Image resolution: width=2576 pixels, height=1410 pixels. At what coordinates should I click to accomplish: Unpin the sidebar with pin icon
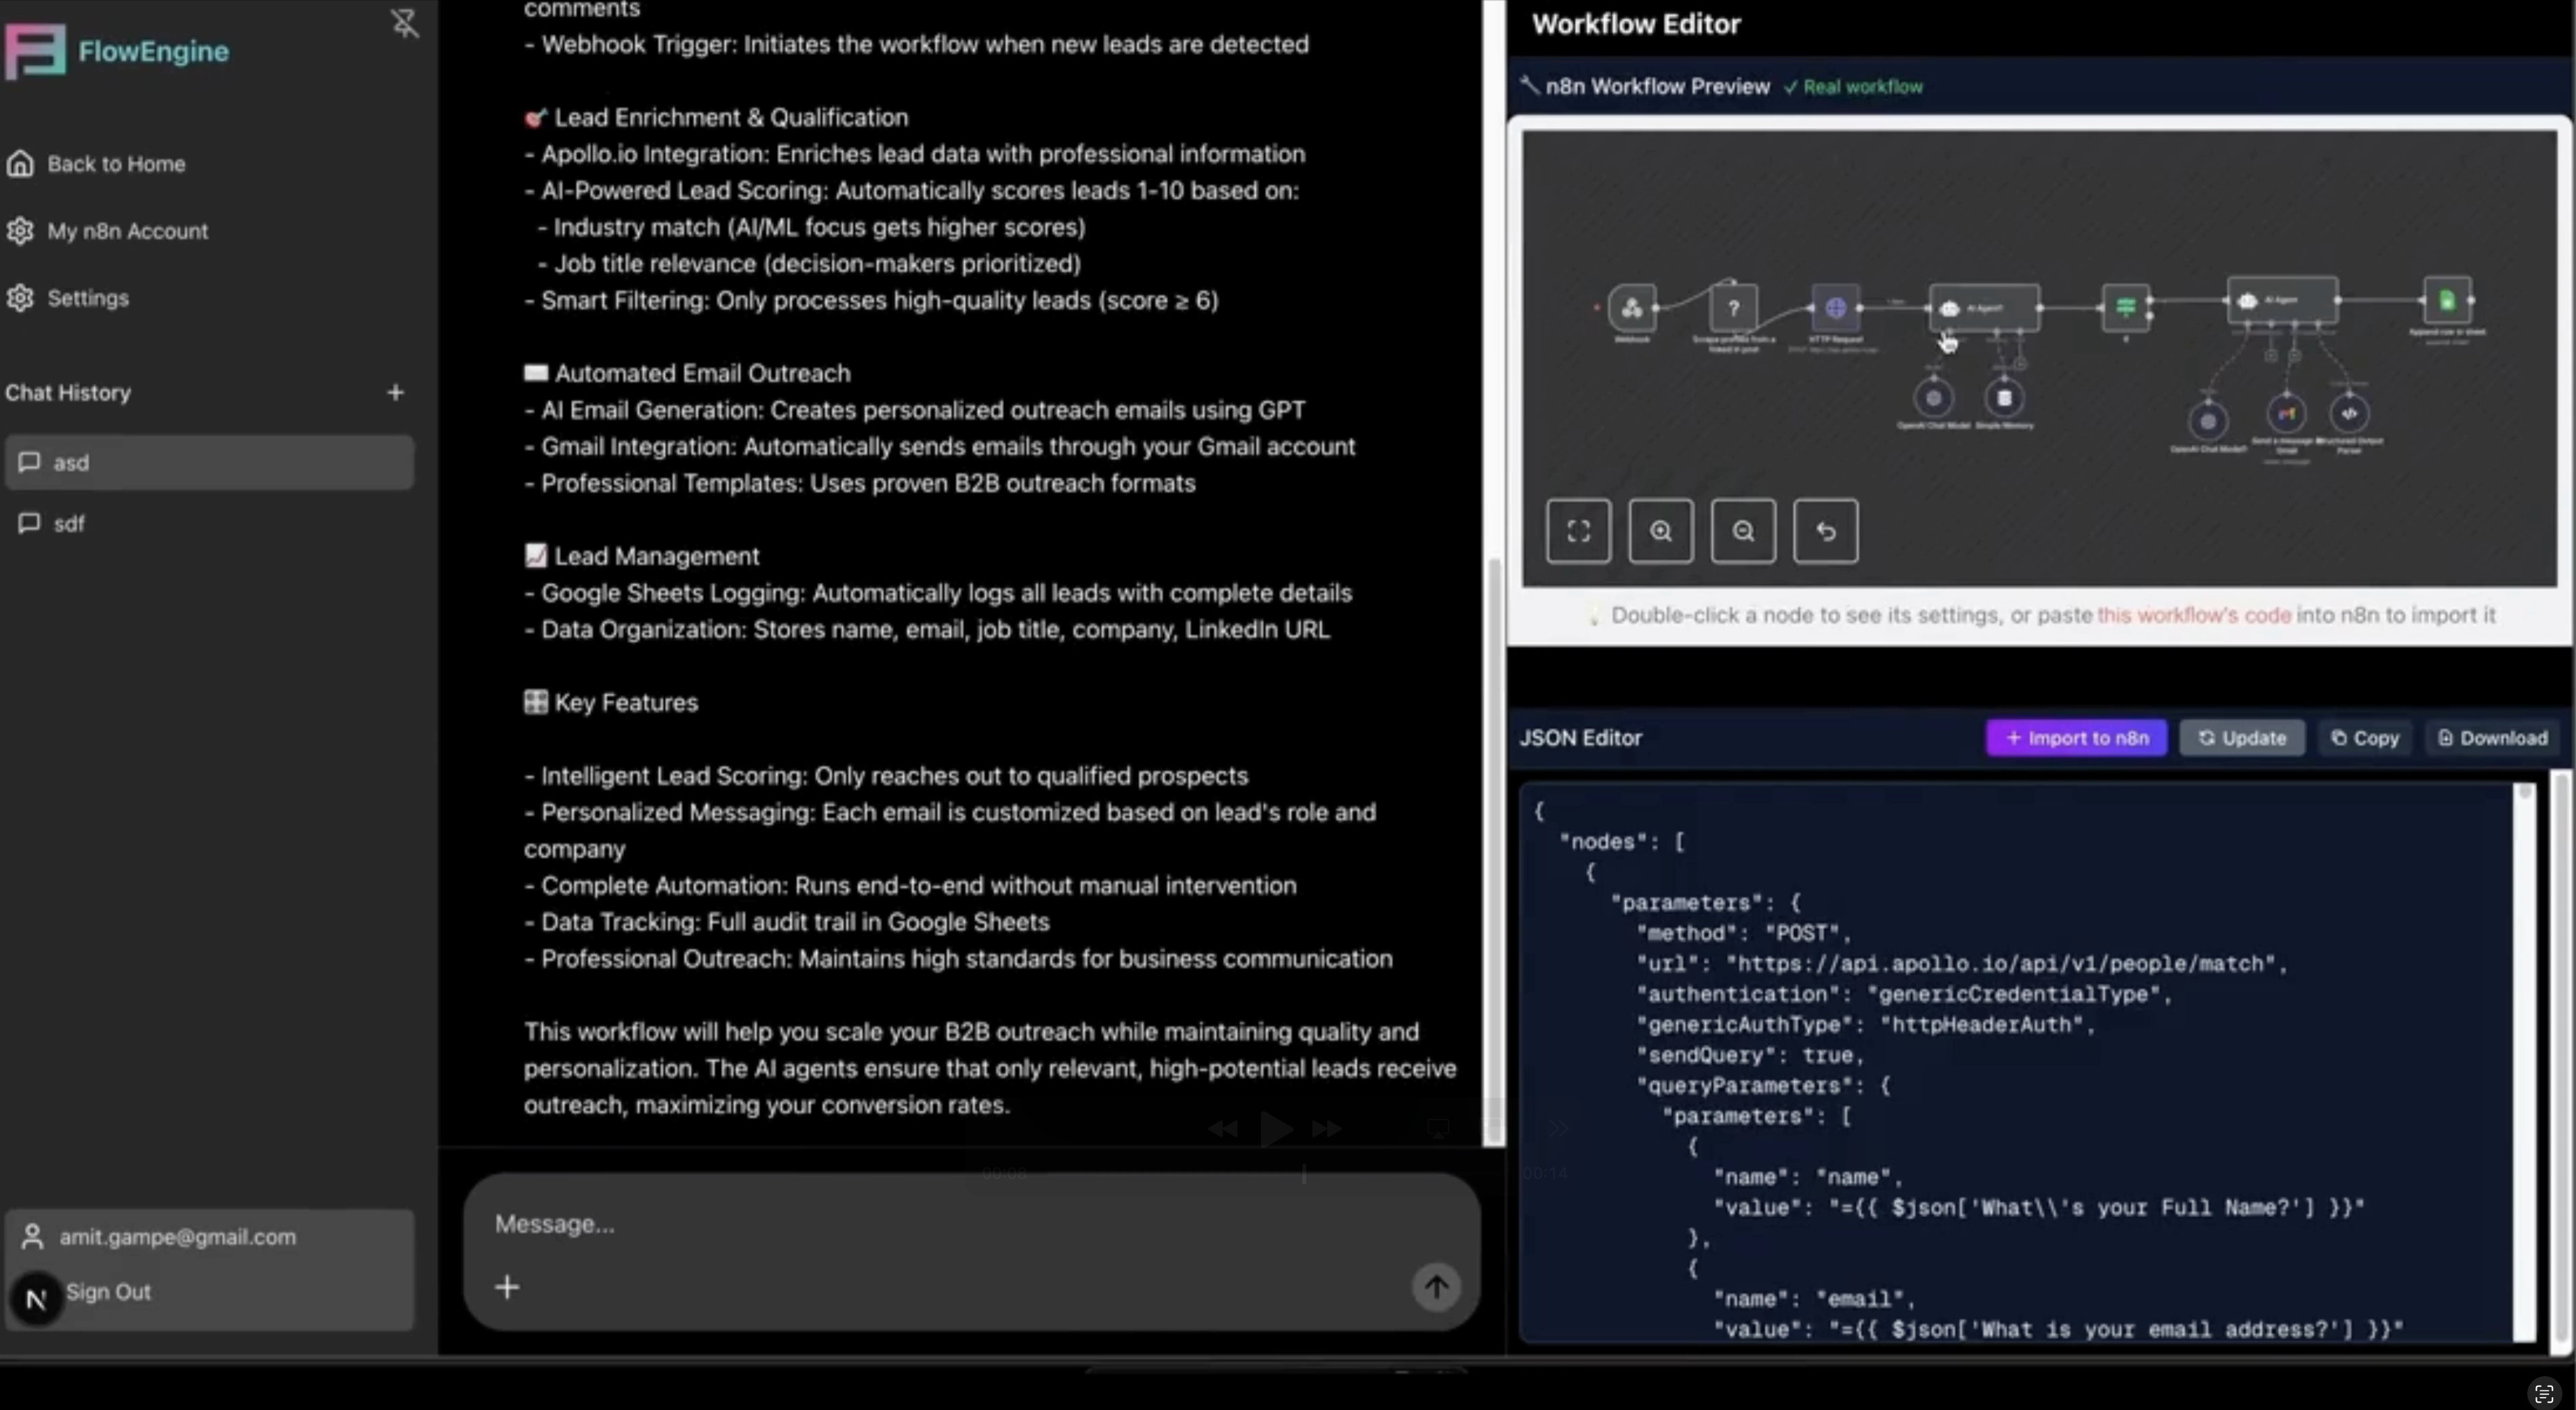(x=404, y=23)
